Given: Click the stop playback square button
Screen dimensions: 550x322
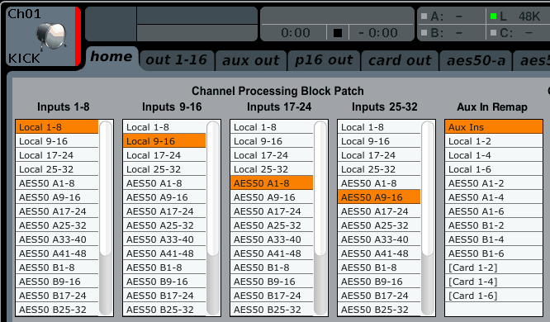Looking at the screenshot, I should click(x=338, y=33).
